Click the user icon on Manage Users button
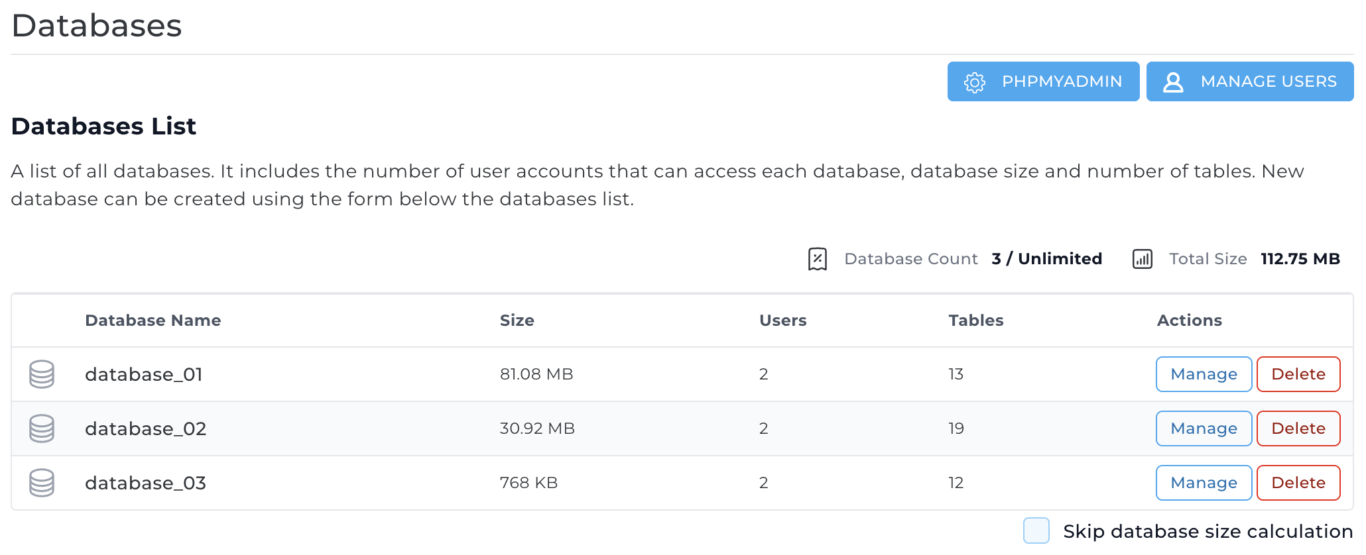This screenshot has width=1366, height=555. tap(1173, 82)
